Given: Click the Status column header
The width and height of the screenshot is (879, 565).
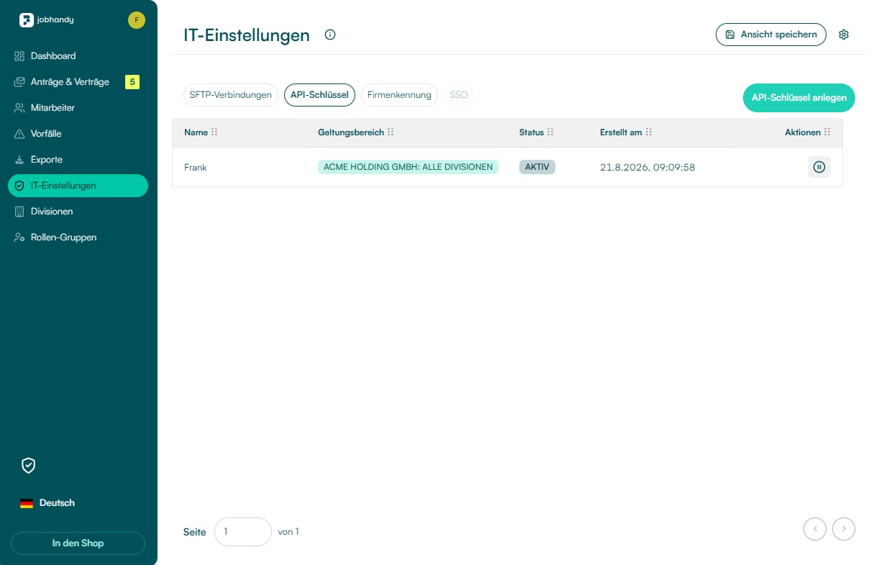Looking at the screenshot, I should [532, 132].
